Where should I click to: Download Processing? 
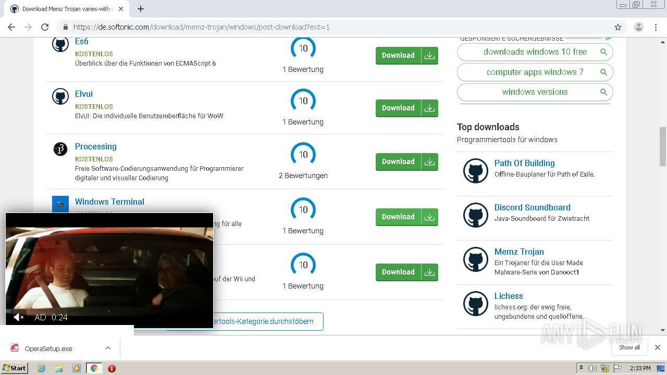(x=406, y=161)
